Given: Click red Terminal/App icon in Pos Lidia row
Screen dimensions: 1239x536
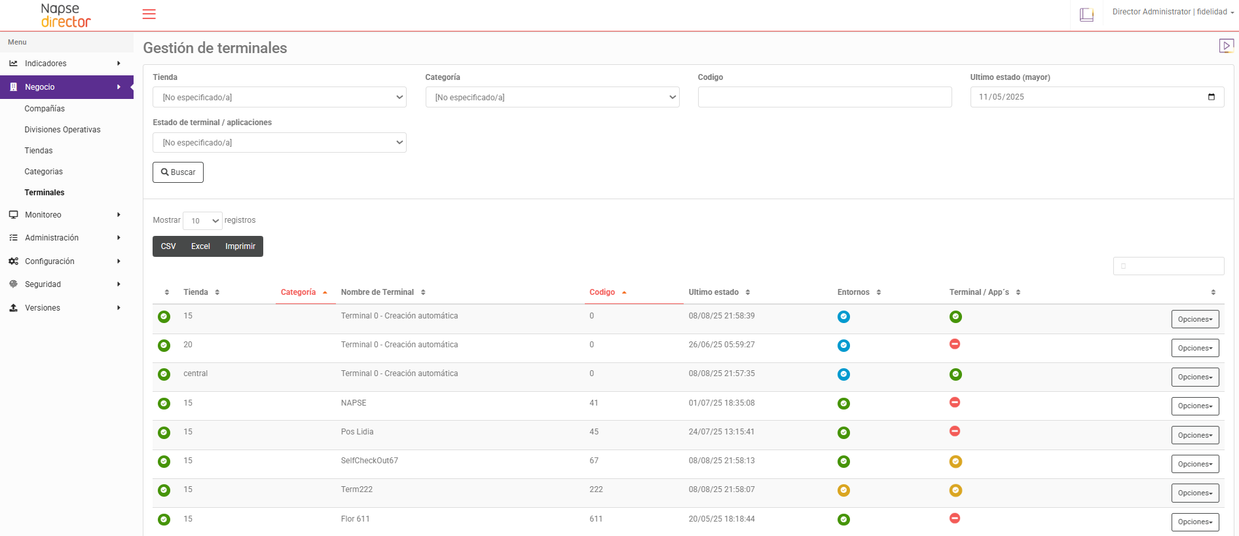Looking at the screenshot, I should (955, 431).
